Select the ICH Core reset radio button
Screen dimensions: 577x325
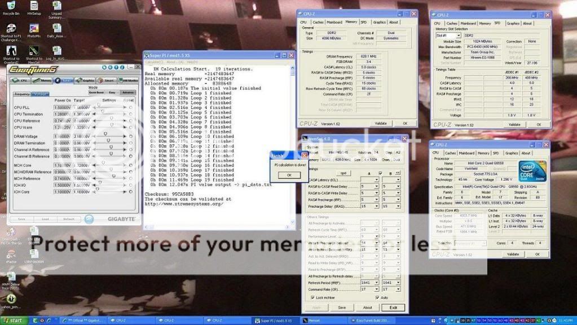point(131,192)
